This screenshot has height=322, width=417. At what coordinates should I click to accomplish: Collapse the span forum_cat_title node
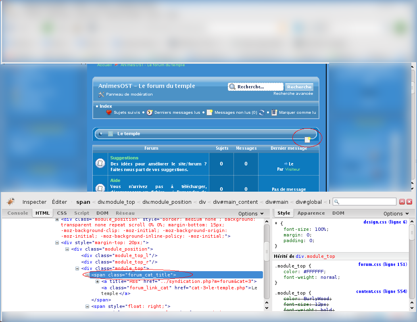click(x=87, y=275)
